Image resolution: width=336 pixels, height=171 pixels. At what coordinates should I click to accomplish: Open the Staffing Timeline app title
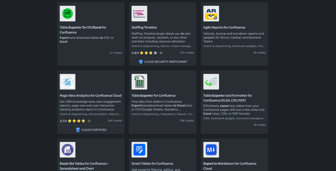[144, 27]
